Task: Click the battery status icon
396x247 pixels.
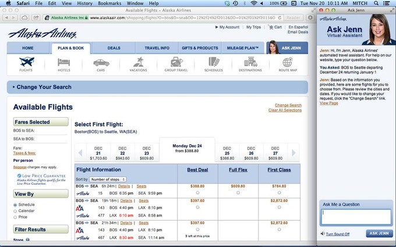Action: (284, 3)
